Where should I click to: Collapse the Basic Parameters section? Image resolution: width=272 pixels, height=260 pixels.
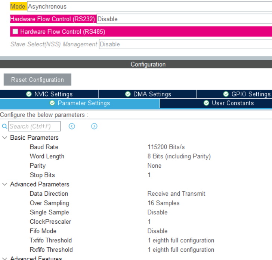pos(4,138)
